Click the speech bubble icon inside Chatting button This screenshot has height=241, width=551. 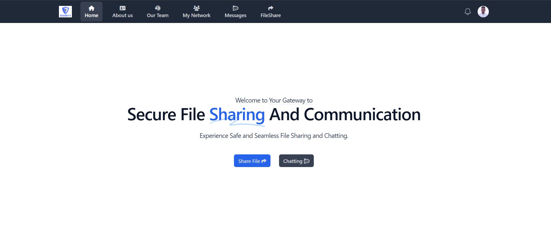click(x=307, y=161)
